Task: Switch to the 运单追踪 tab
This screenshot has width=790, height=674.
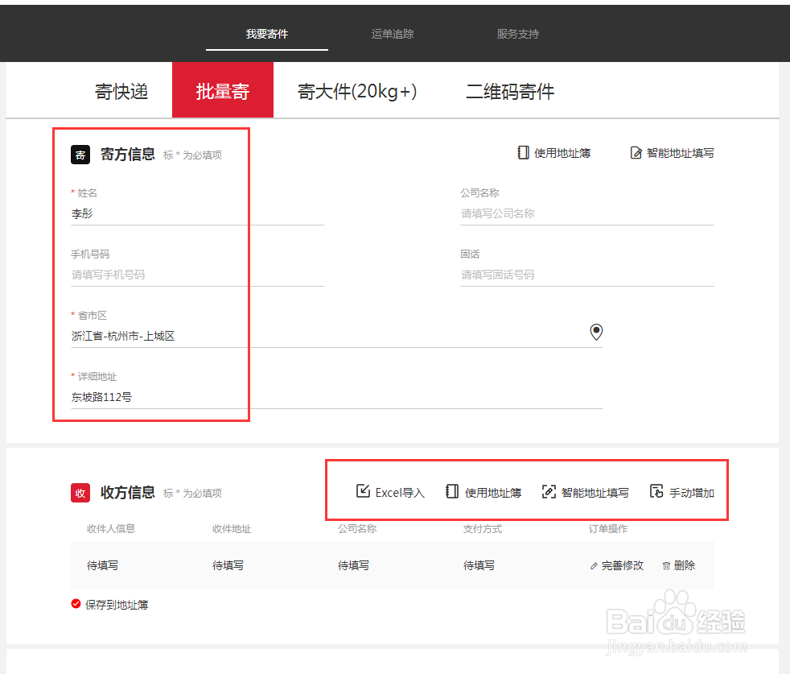Action: [x=392, y=34]
